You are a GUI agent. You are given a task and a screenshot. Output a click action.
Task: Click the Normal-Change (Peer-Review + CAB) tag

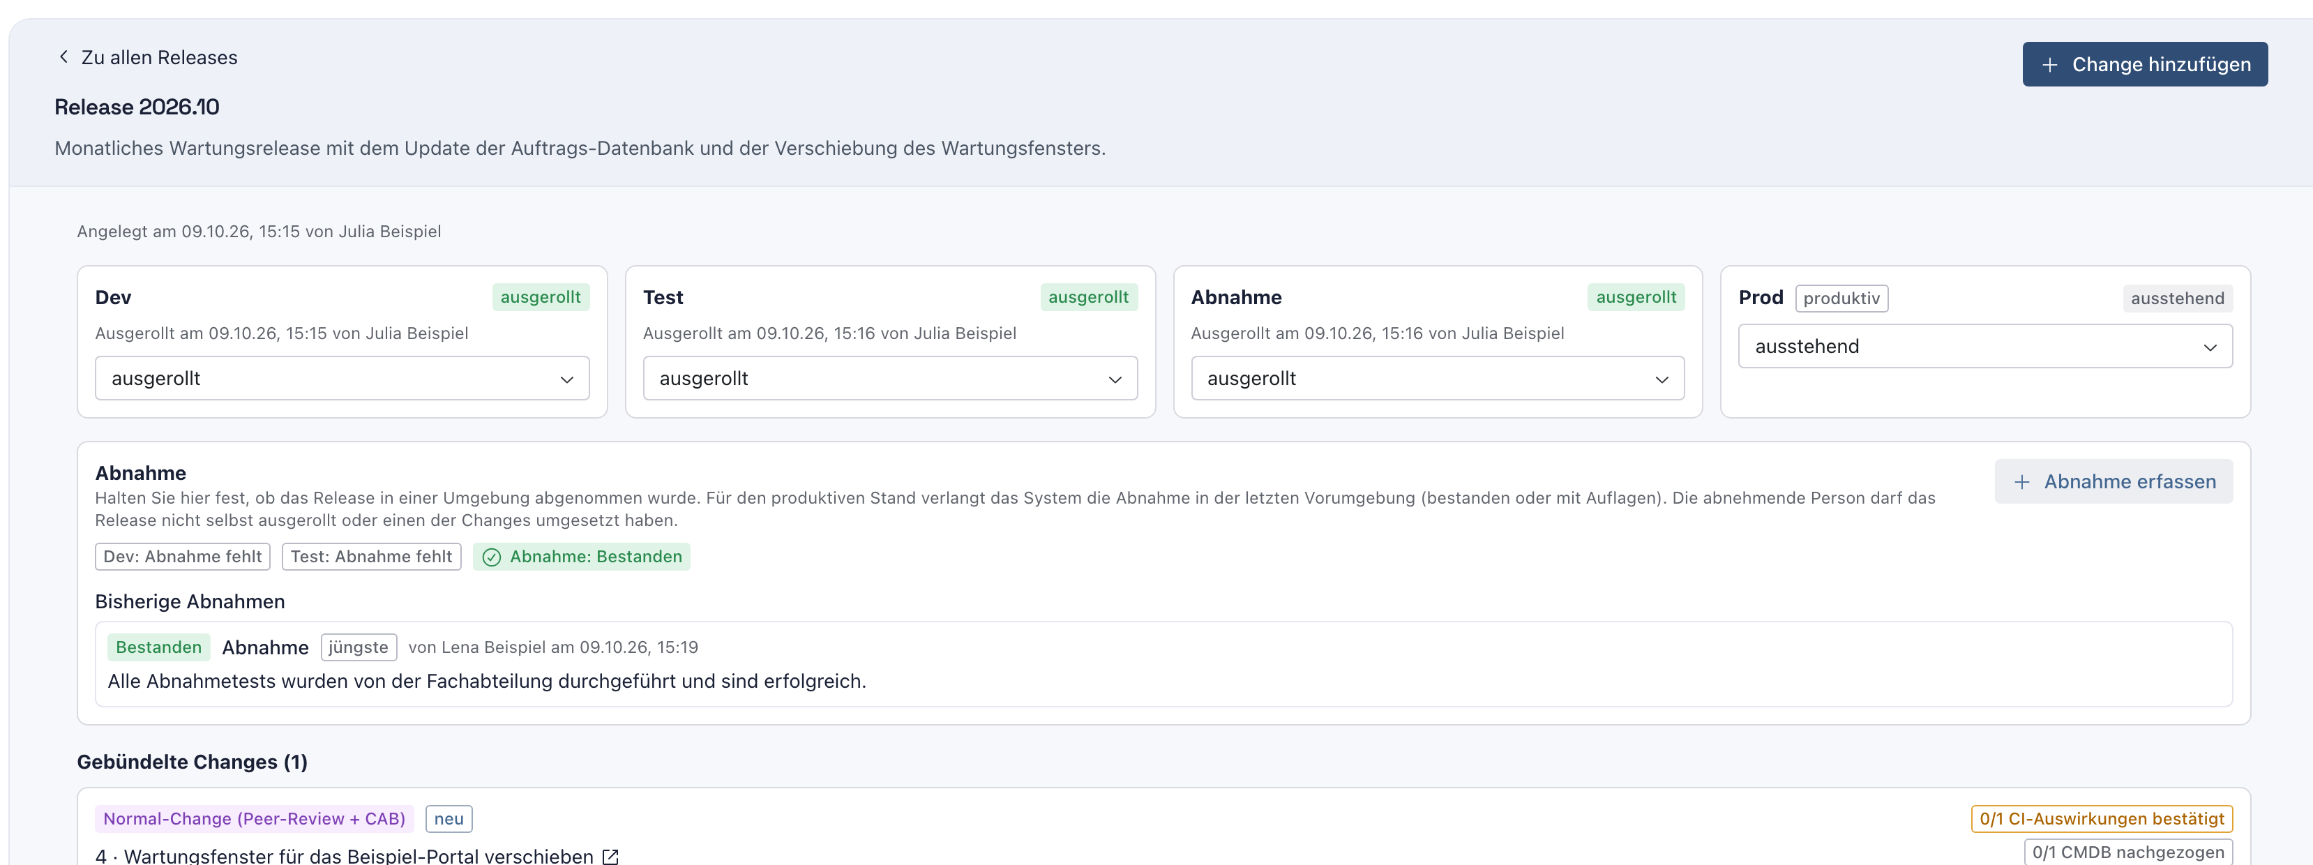(x=254, y=818)
